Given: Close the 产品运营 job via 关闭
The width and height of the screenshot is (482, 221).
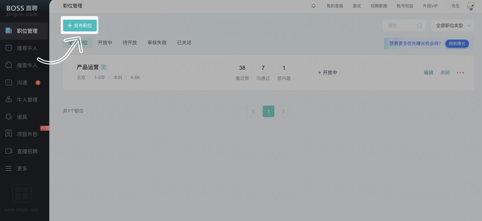Looking at the screenshot, I should coord(445,73).
